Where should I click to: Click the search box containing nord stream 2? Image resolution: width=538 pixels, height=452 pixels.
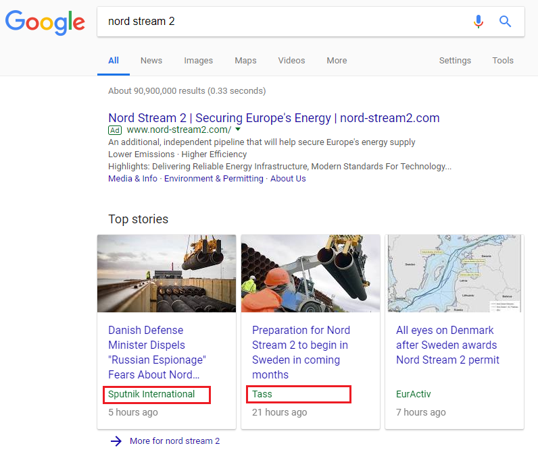[310, 22]
